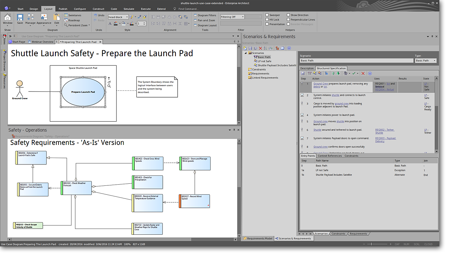Click the help icon in the Structured Specification toolbar

click(370, 73)
